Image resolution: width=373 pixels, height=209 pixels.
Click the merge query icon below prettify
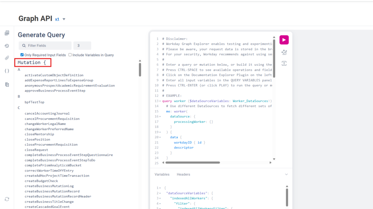coord(284,63)
